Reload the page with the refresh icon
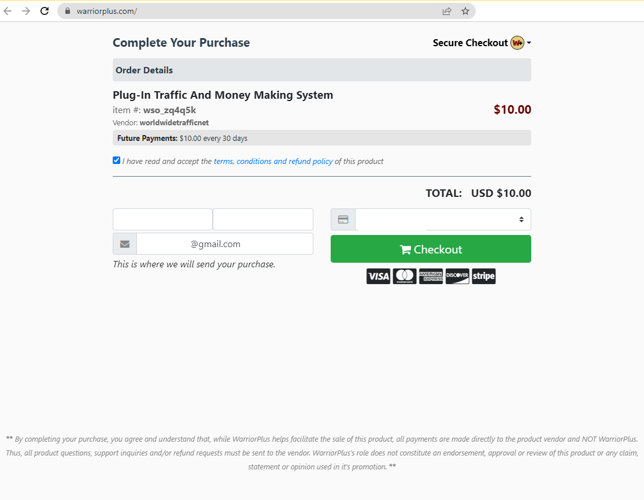The height and width of the screenshot is (500, 644). 45,10
